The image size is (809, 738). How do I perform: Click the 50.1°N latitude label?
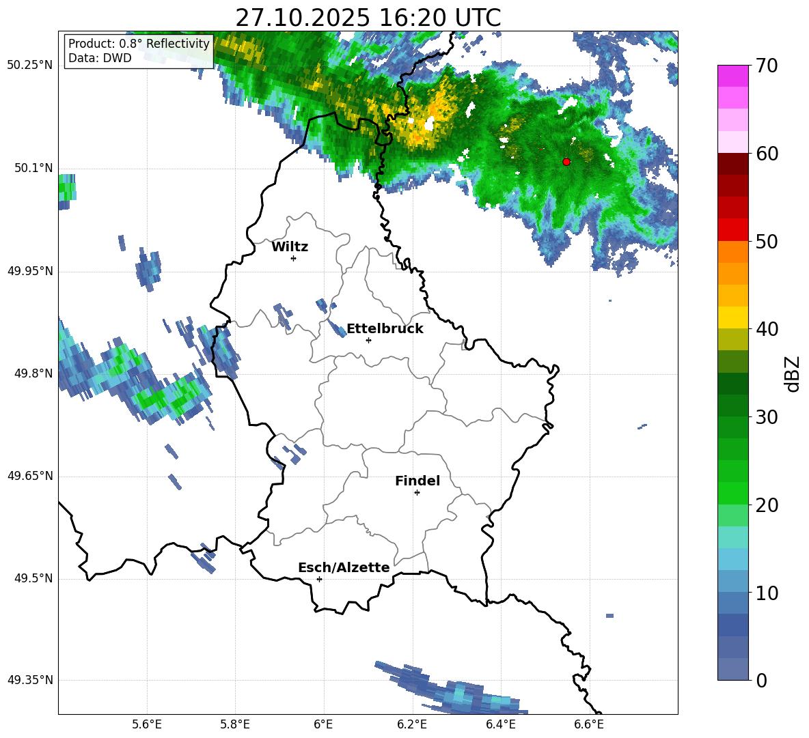pos(33,168)
